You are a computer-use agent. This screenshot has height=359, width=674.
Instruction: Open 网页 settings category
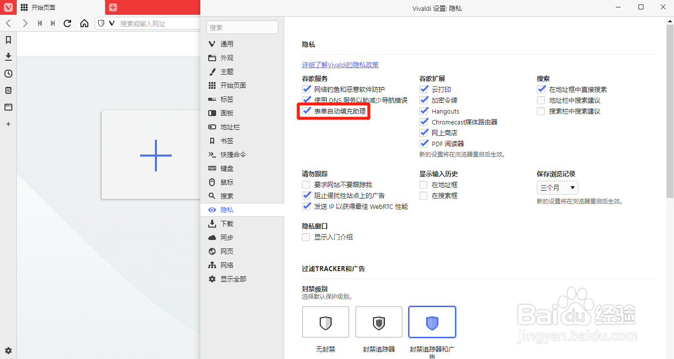[x=242, y=251]
